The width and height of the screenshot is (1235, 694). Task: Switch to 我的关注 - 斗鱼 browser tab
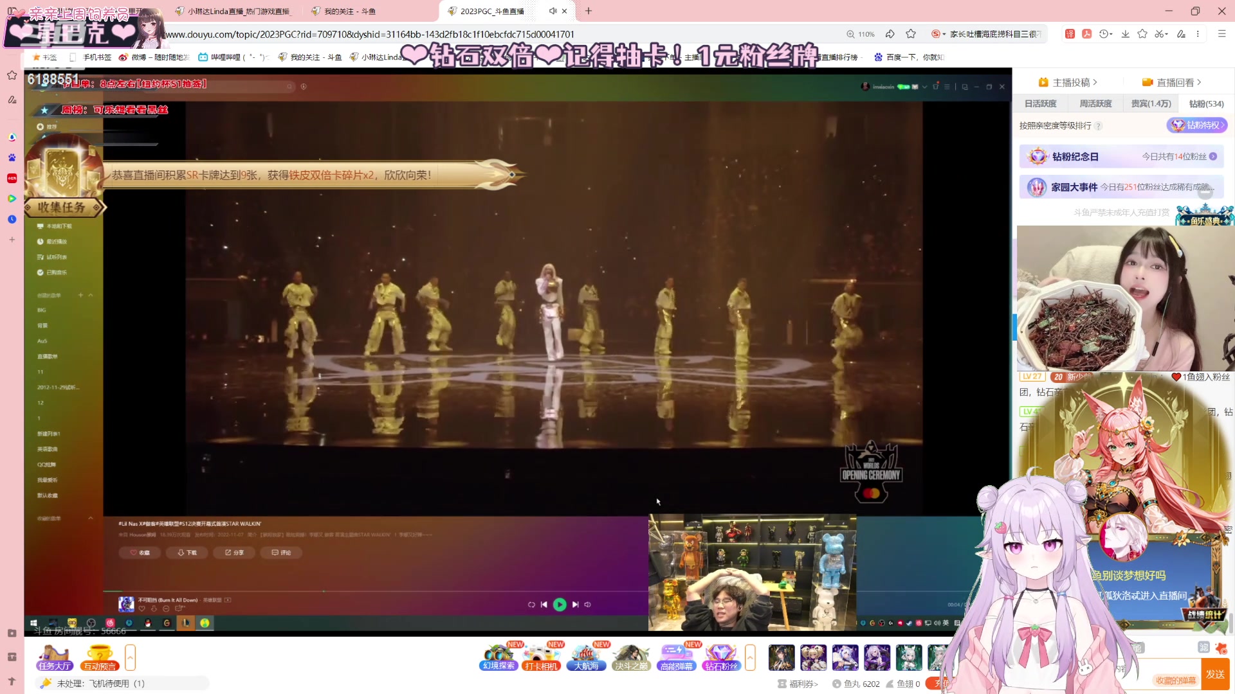pos(343,11)
